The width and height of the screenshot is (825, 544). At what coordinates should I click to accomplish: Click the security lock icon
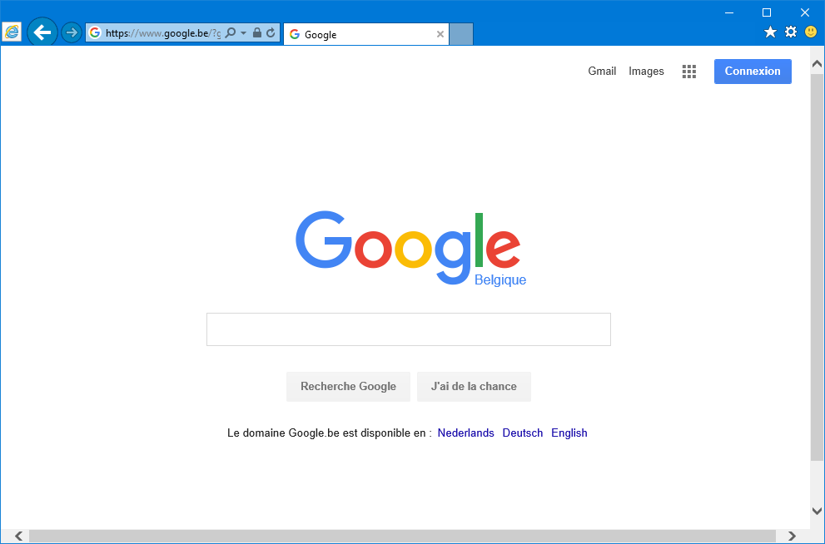[256, 32]
